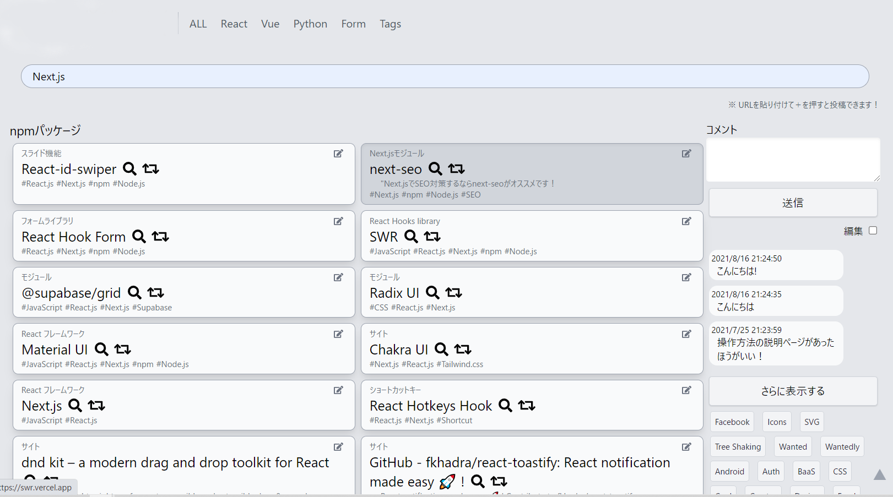Search icon next to SWR

pos(411,236)
